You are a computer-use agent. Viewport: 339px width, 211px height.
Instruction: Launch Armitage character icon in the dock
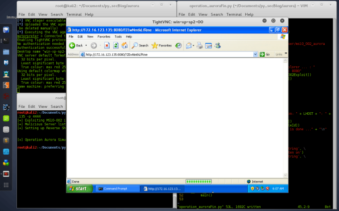click(6, 74)
